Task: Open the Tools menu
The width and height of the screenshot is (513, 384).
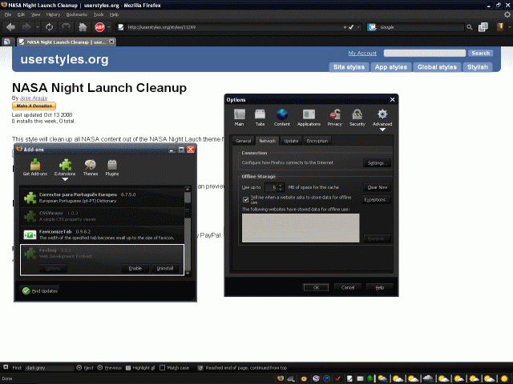Action: (98, 14)
